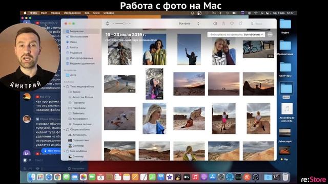The image size is (328, 184).
Task: Select the blonde woman in white shirt thumbnail
Action: [154, 118]
